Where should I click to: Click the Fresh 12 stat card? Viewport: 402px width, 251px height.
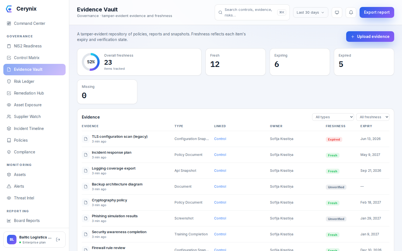[236, 62]
